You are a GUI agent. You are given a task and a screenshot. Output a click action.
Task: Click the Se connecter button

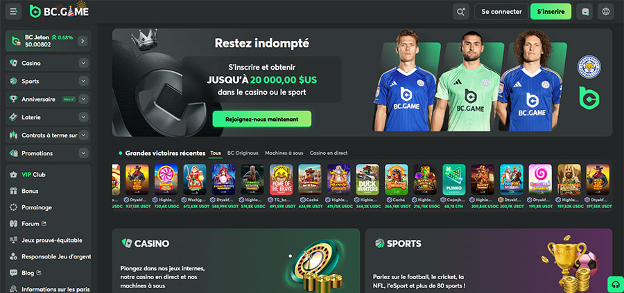pyautogui.click(x=501, y=12)
